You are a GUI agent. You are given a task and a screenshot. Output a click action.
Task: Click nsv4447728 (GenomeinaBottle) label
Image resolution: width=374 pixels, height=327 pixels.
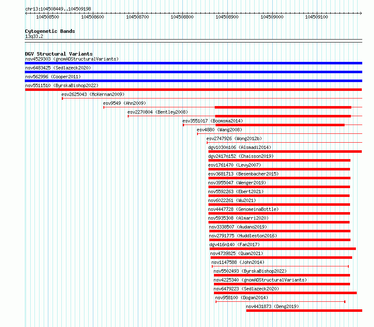244,209
